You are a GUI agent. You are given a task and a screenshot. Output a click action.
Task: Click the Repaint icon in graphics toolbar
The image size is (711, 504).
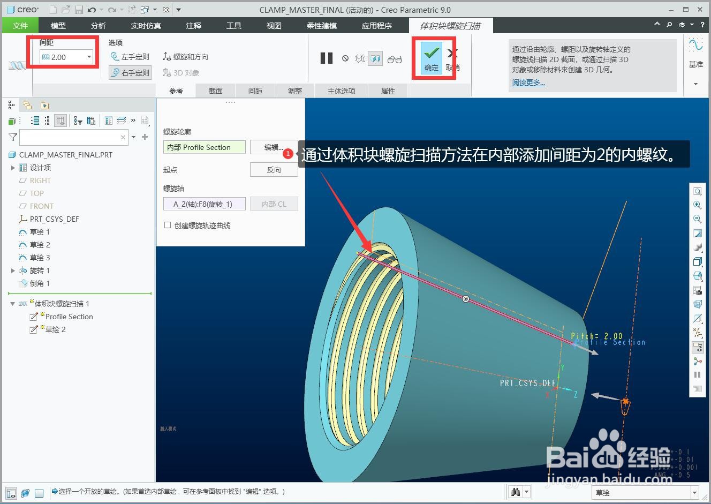[x=698, y=234]
